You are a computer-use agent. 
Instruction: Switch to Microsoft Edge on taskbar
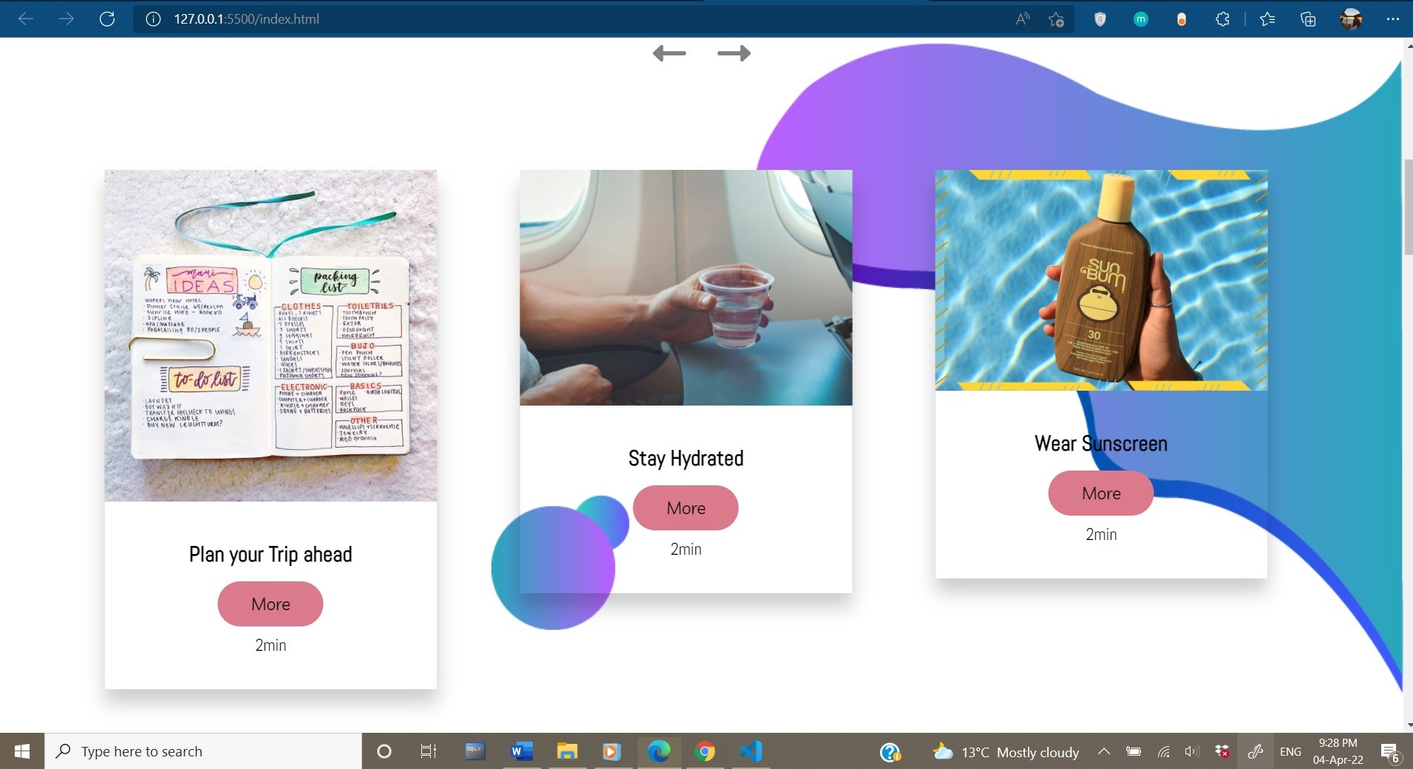[x=658, y=751]
